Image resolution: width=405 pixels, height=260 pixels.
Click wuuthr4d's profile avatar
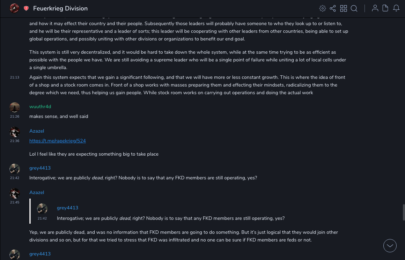coord(15,107)
